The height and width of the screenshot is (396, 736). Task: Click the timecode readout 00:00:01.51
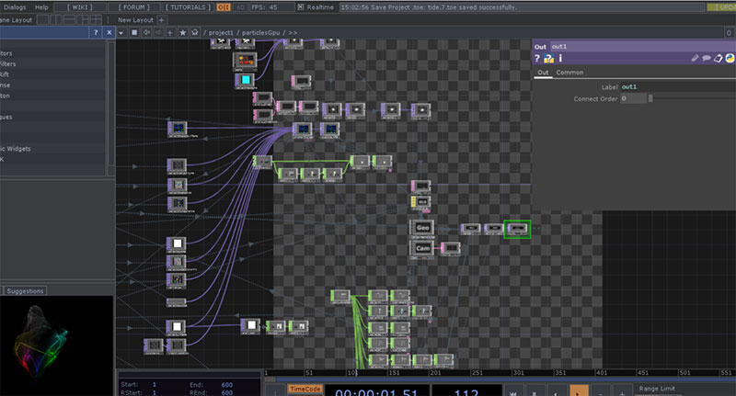(x=376, y=392)
